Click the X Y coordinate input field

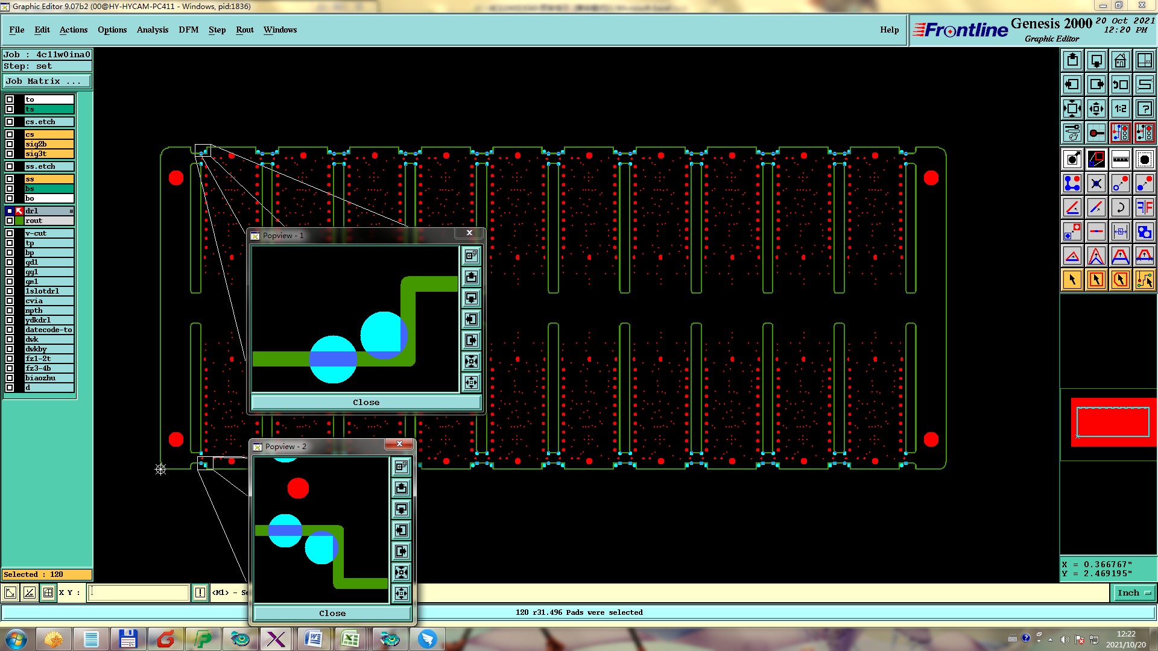coord(139,593)
